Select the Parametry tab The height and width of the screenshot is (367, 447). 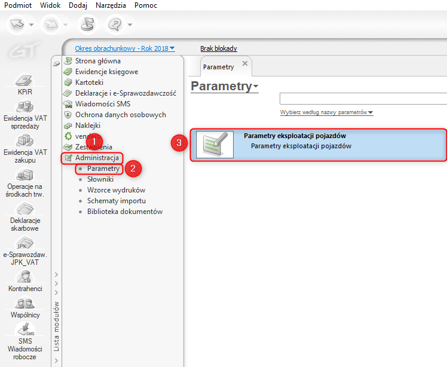218,67
